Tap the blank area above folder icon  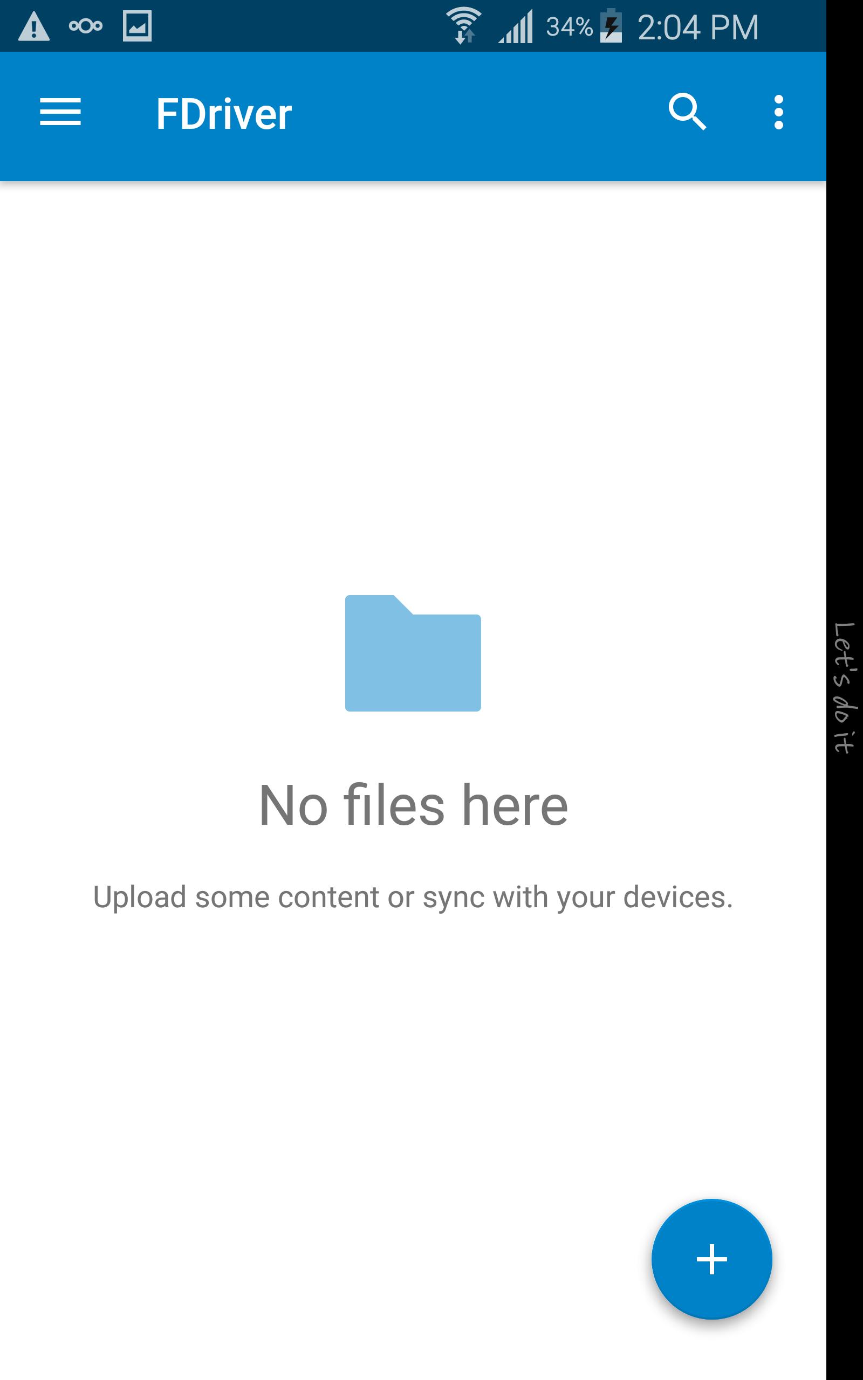click(x=413, y=388)
